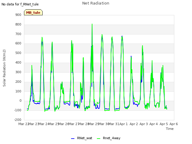Click the -200 y-axis tick label
Screen dimensions: 192x144
pos(18,120)
